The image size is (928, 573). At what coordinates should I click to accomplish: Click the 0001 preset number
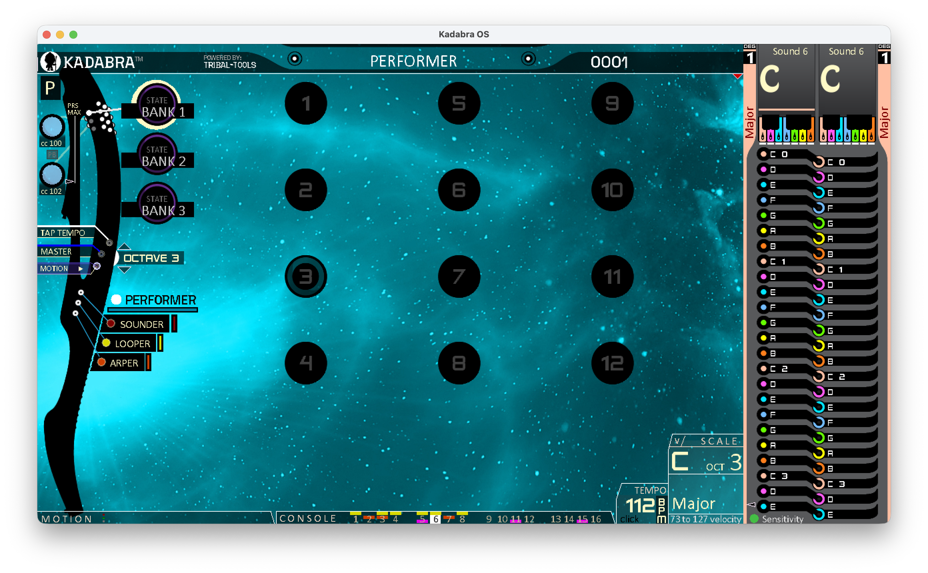609,62
